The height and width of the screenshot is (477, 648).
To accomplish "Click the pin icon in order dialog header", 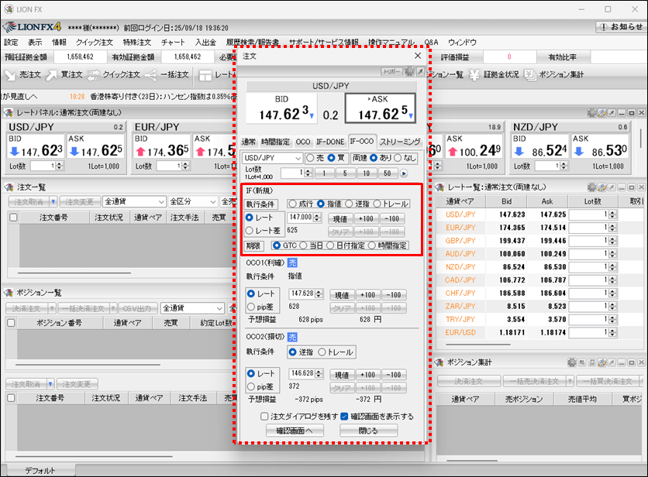I will coord(420,71).
